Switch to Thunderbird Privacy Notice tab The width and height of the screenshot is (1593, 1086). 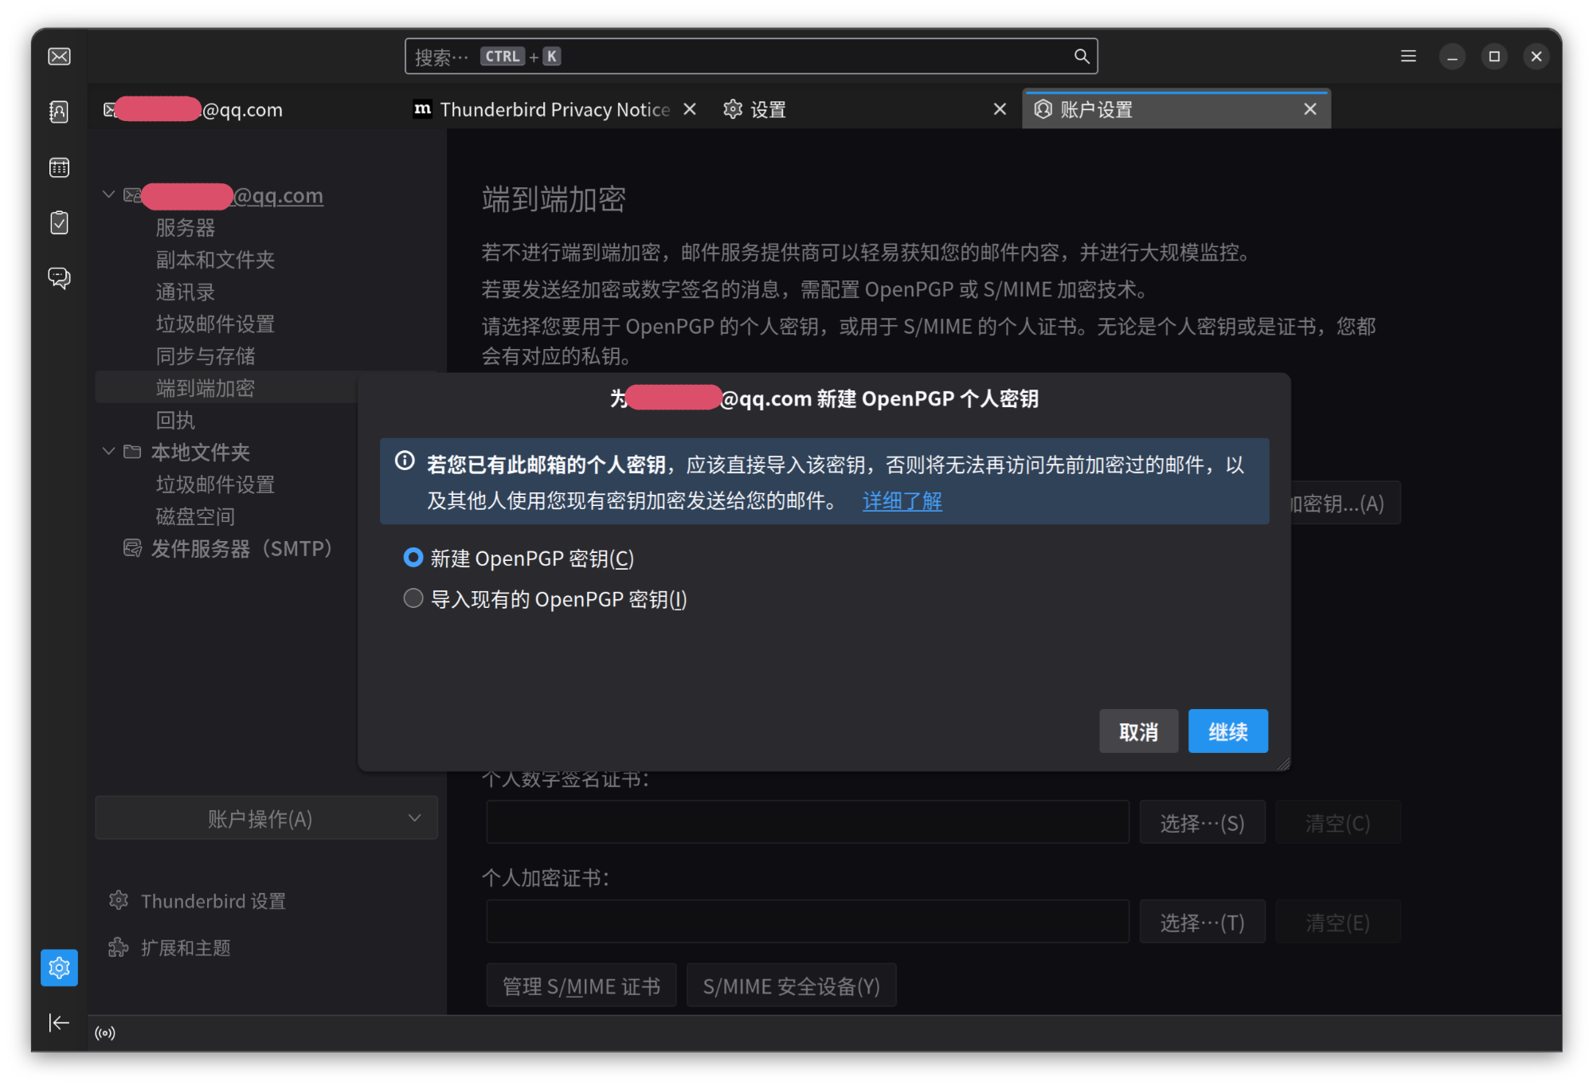point(554,109)
